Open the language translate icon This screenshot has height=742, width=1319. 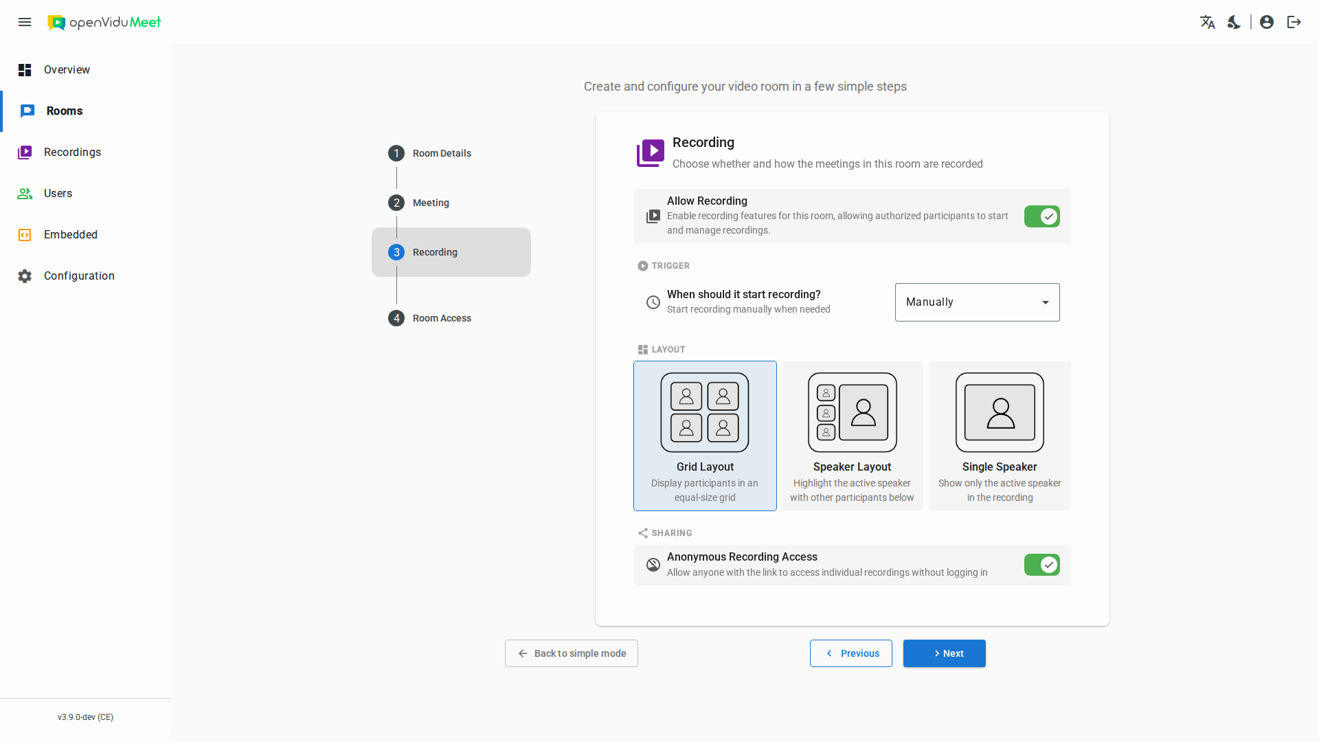1208,22
